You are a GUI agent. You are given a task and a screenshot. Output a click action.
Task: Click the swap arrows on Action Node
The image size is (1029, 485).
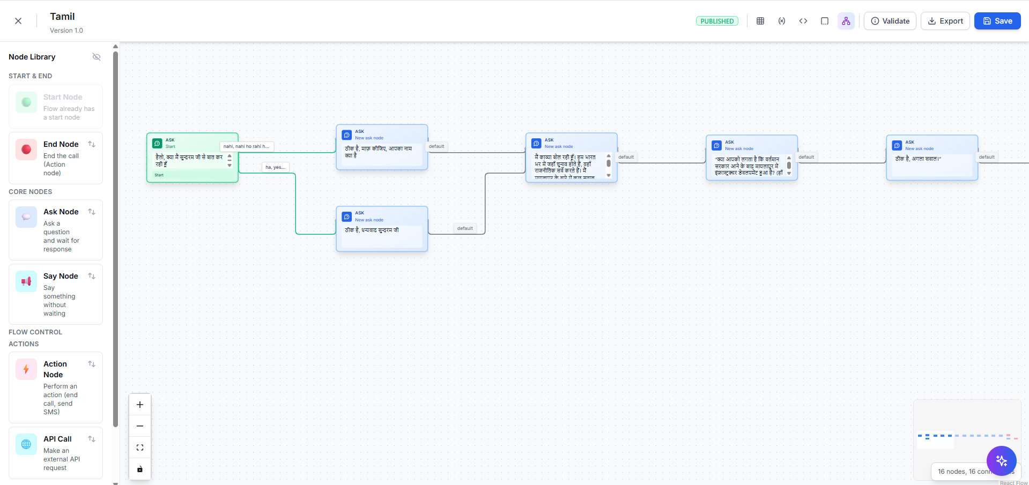pos(92,364)
